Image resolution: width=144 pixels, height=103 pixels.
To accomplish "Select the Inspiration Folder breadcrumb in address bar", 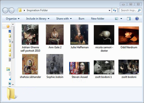I will 37,10.
